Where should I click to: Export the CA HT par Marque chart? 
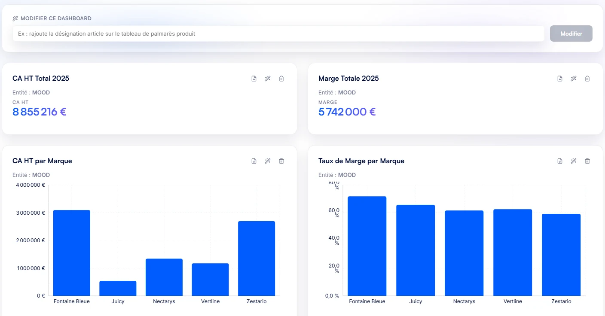coord(254,161)
